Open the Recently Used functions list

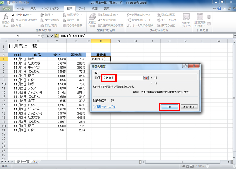click(x=25, y=20)
